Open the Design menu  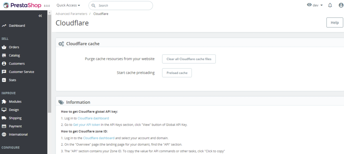click(x=14, y=110)
